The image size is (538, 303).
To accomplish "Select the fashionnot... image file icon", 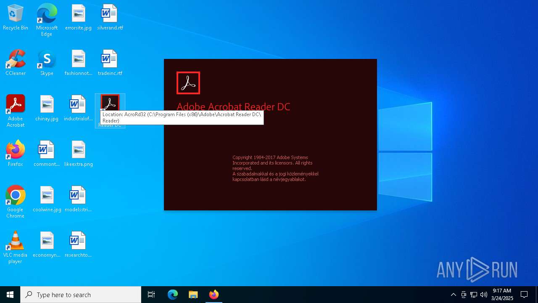I will tap(78, 63).
